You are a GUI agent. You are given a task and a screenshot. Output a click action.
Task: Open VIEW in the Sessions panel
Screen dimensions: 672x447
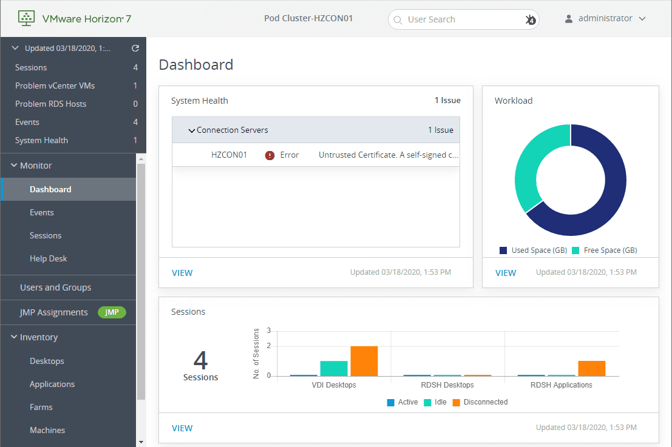(x=182, y=428)
